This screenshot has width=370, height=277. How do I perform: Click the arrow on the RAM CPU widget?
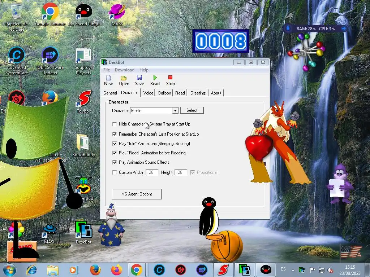[344, 29]
